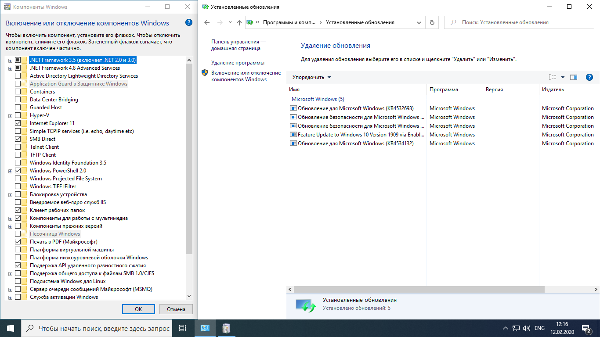This screenshot has width=600, height=337.
Task: Click the network icon in system tray
Action: pyautogui.click(x=516, y=328)
